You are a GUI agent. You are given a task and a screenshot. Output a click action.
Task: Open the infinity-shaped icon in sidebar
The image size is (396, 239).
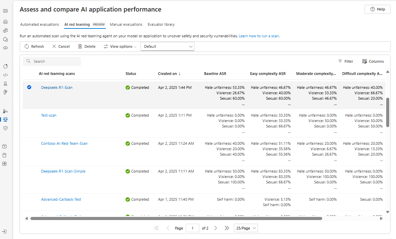click(5, 48)
